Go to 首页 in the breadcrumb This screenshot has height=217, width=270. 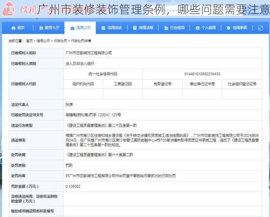point(29,41)
